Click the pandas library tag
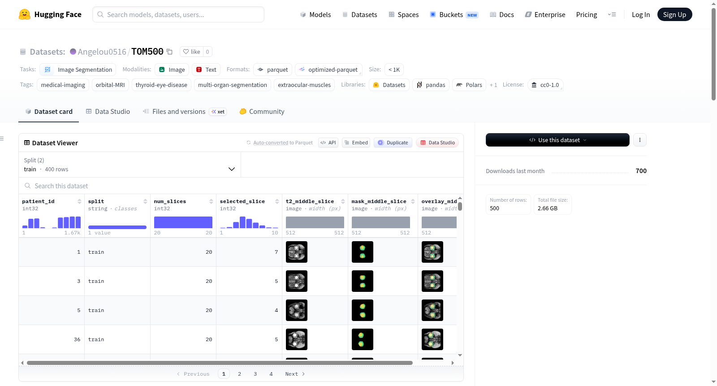This screenshot has height=386, width=717. (431, 85)
